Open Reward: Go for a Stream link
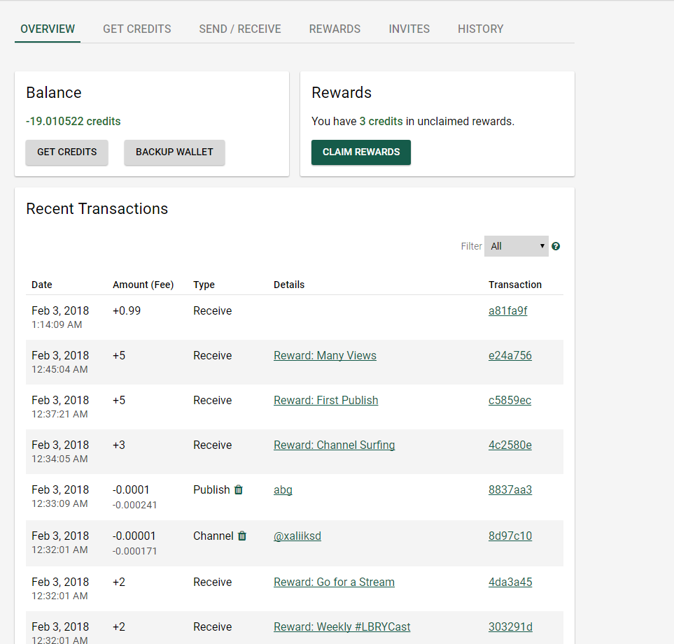This screenshot has height=644, width=674. [334, 582]
